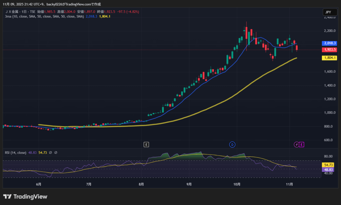
Task: Click the blue dividend D marker
Action: (x=232, y=144)
